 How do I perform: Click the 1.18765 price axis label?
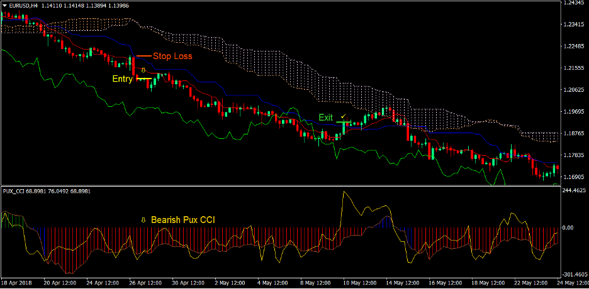pos(574,133)
